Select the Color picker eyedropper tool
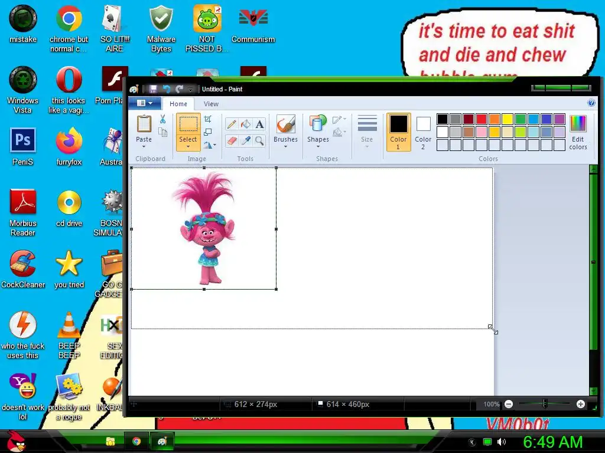Screen dimensions: 605x453 pyautogui.click(x=245, y=140)
